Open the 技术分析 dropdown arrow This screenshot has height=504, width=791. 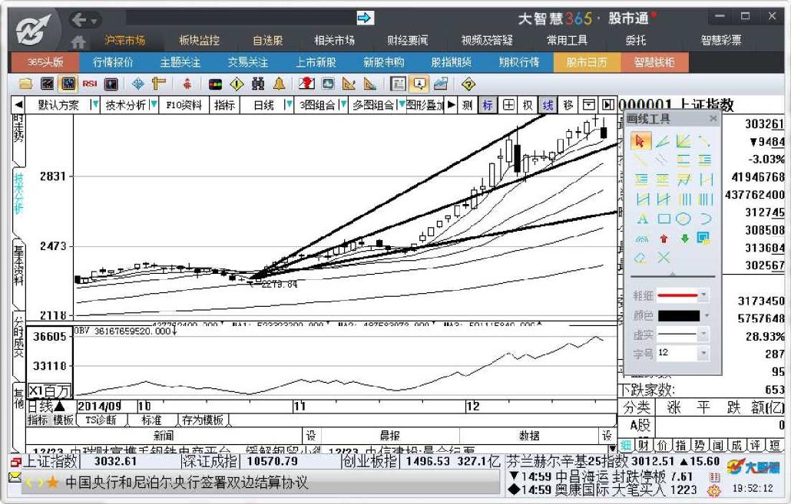point(154,105)
